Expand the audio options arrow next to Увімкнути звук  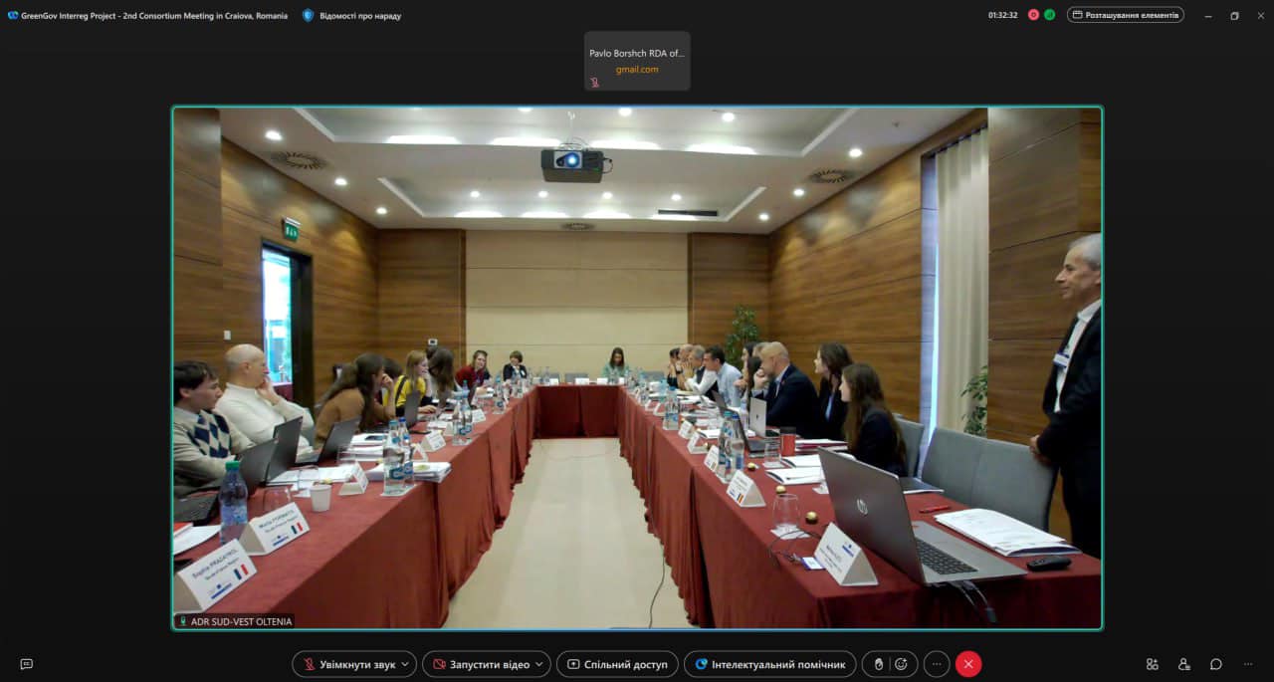pos(406,664)
